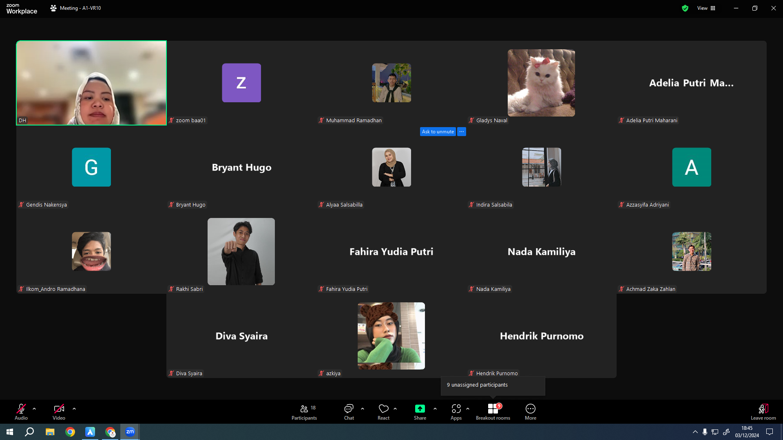Viewport: 783px width, 440px height.
Task: Click the large Adelia Putri Ma... name
Action: tap(692, 83)
